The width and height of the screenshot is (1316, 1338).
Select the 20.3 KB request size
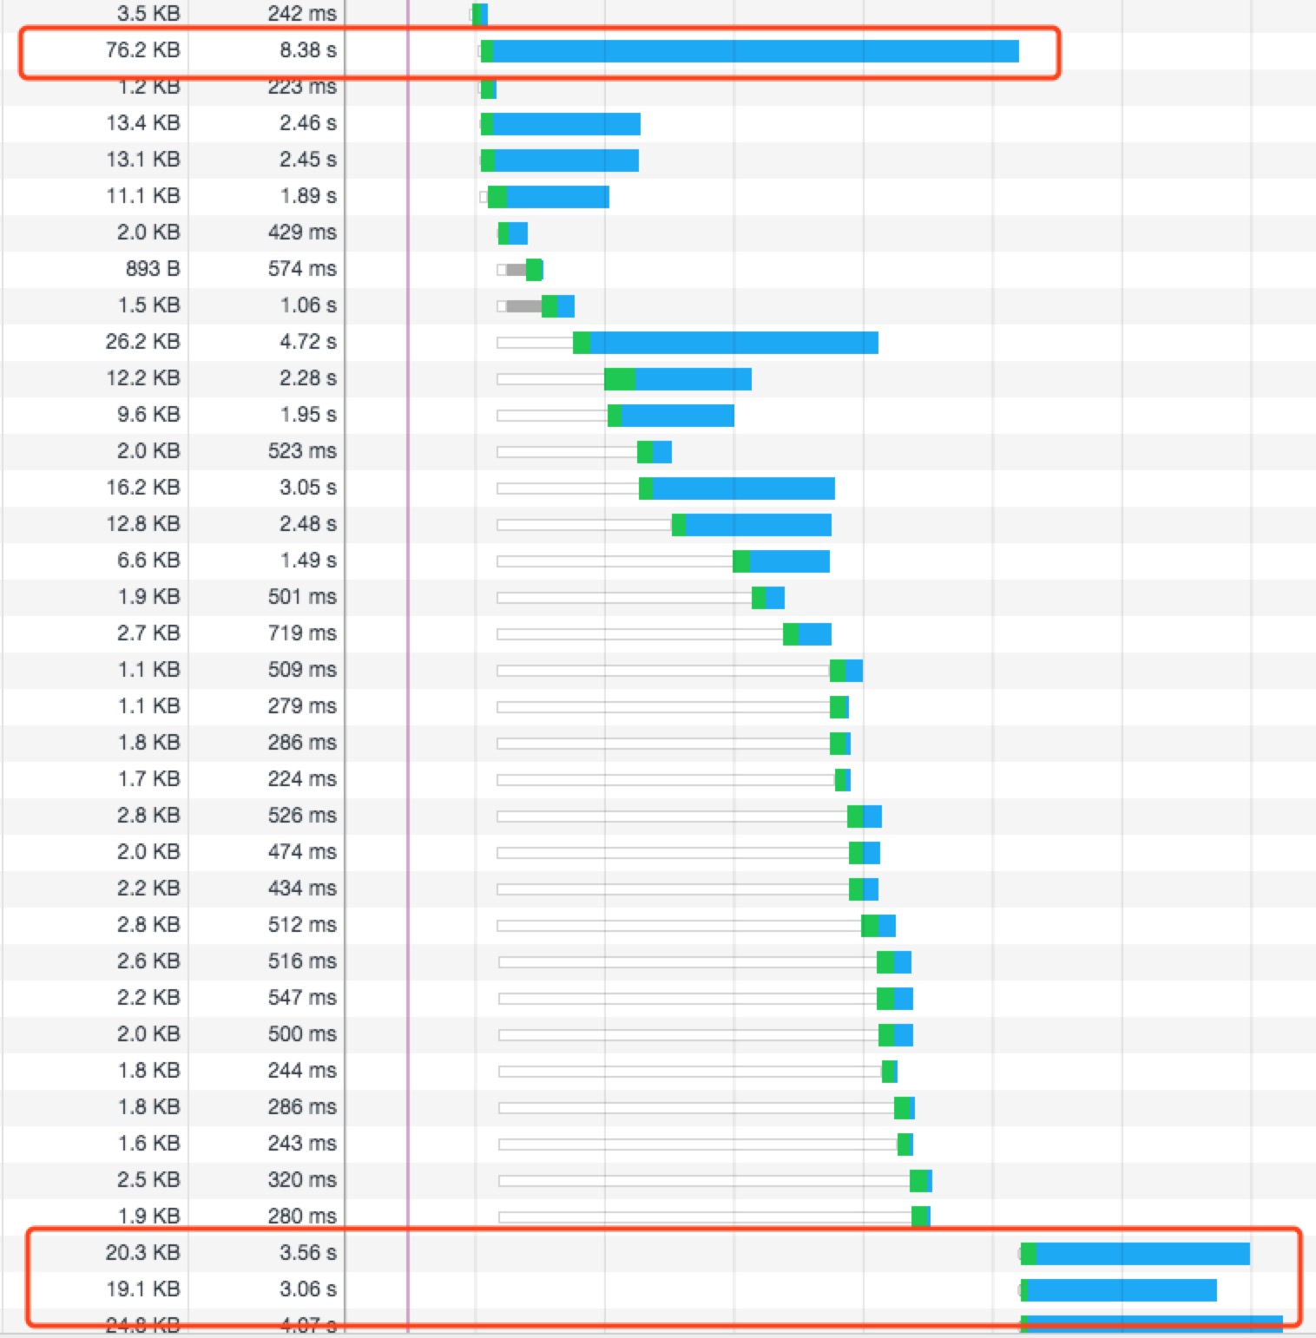pyautogui.click(x=142, y=1253)
